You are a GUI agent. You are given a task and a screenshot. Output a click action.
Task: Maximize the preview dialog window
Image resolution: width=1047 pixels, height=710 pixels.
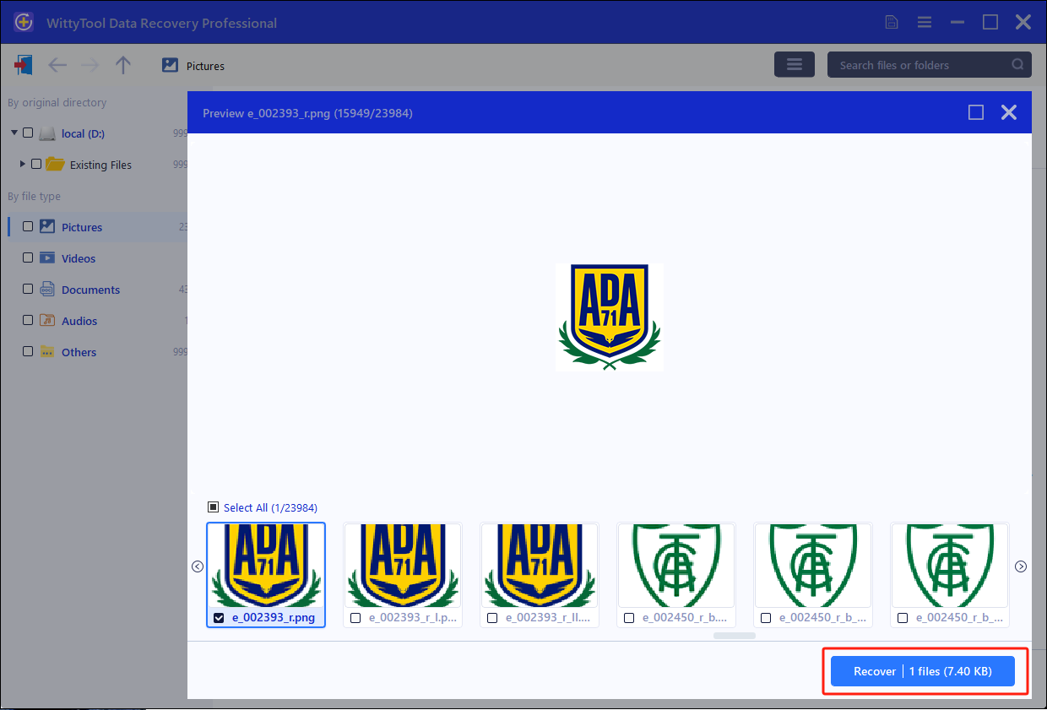click(x=976, y=112)
